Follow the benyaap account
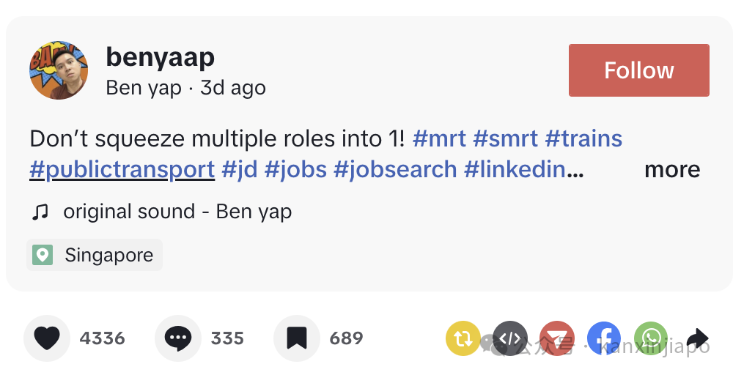 click(638, 70)
